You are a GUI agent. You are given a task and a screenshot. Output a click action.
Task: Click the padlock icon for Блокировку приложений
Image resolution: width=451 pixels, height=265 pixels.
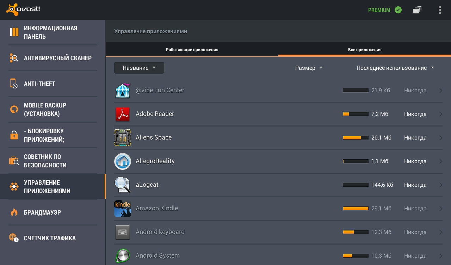point(14,135)
